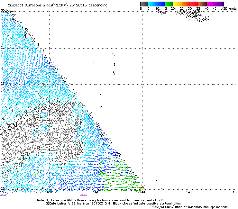Click the '>50 knots' legend label
The image size is (238, 209).
[229, 8]
